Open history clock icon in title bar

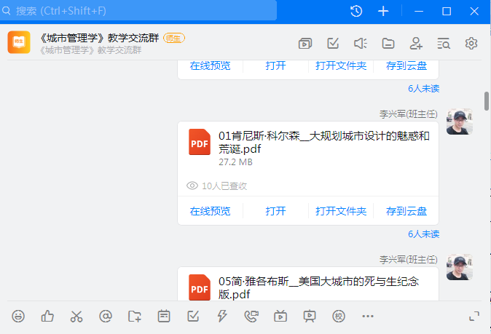[x=356, y=11]
